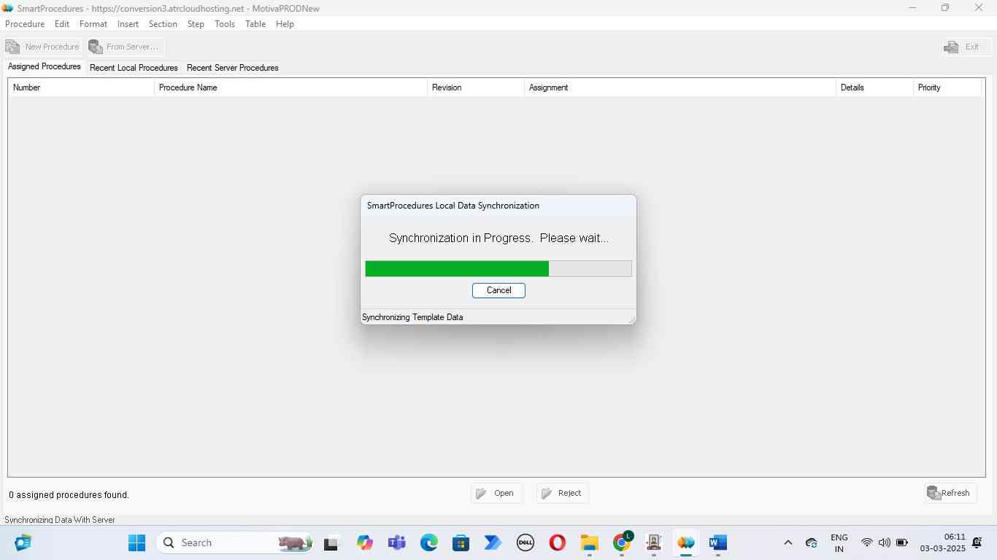Sort by Details column header
997x560 pixels.
(x=874, y=87)
